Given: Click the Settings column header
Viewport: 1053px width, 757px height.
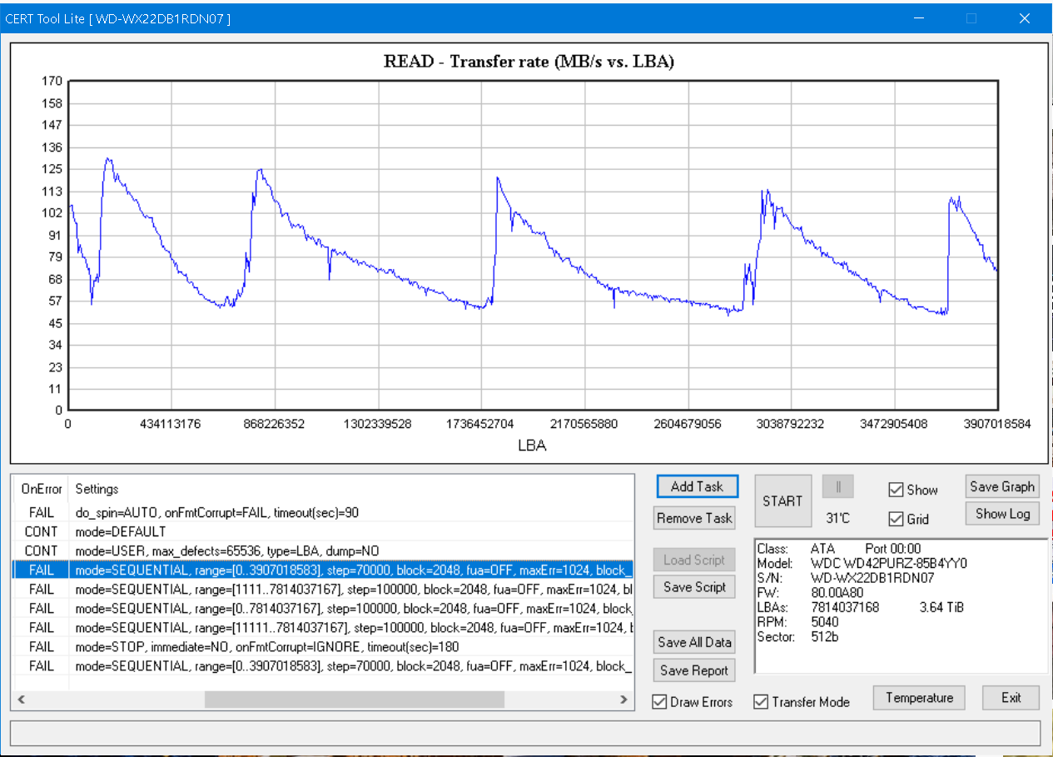Looking at the screenshot, I should pos(97,489).
